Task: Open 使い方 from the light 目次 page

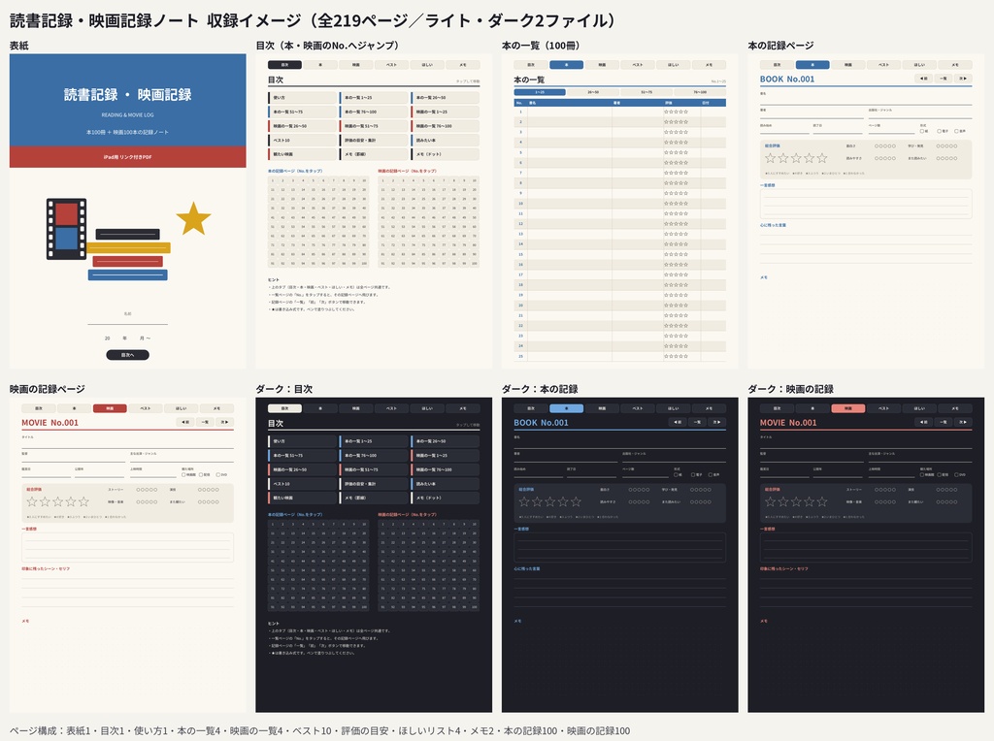Action: 303,98
